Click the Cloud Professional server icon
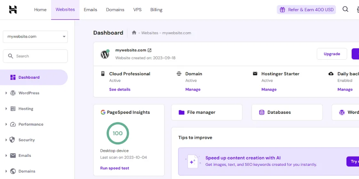Viewport: 359px width, 179px height. click(103, 74)
